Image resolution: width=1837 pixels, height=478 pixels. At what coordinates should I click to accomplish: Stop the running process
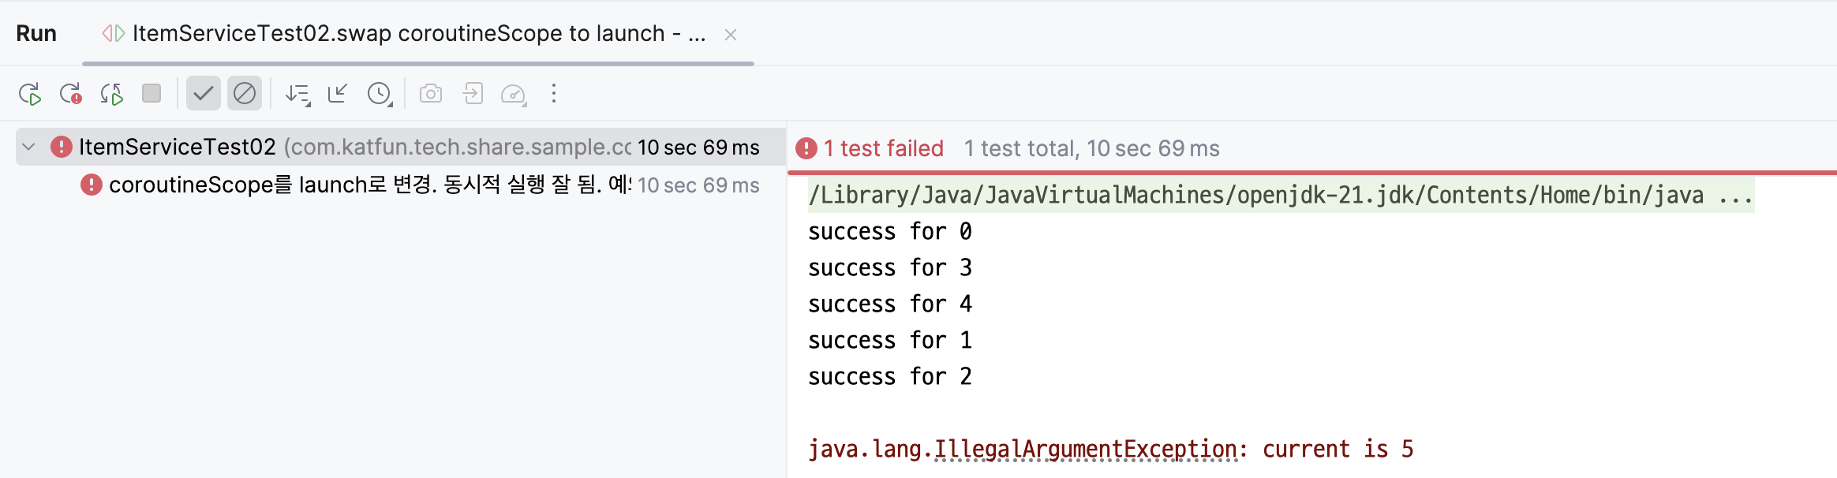[152, 94]
